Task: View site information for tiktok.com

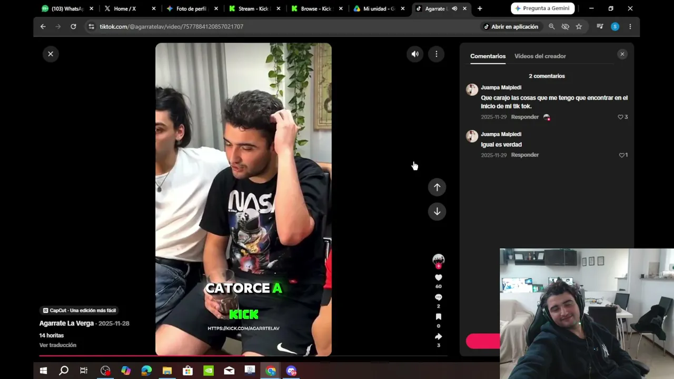Action: point(91,26)
